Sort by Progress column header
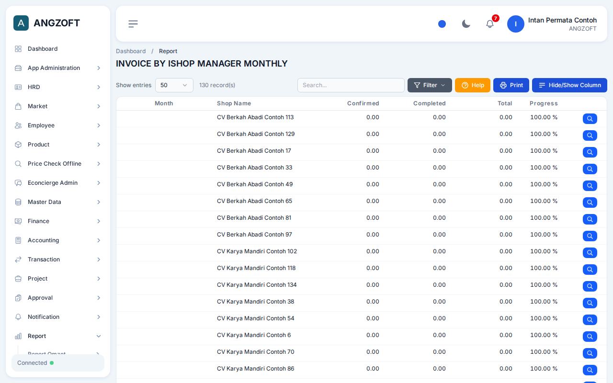 (544, 103)
